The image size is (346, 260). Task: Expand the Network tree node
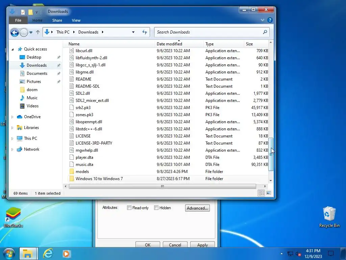point(13,149)
